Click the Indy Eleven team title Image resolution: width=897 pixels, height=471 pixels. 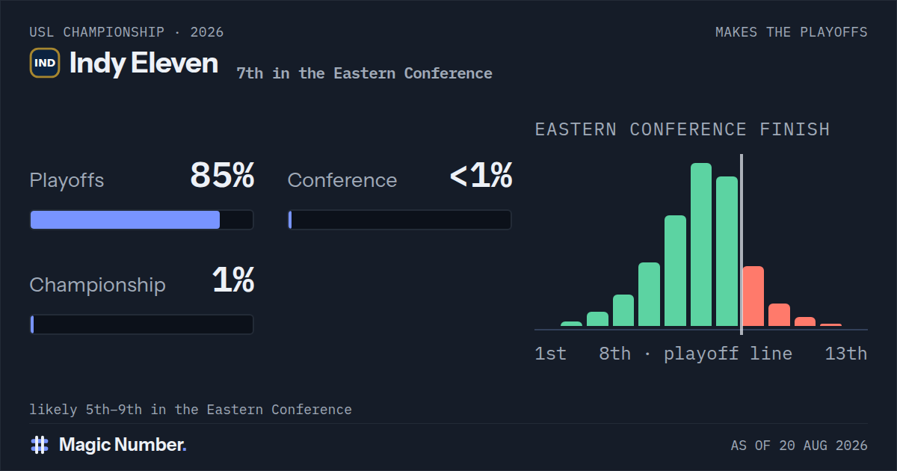pyautogui.click(x=144, y=63)
